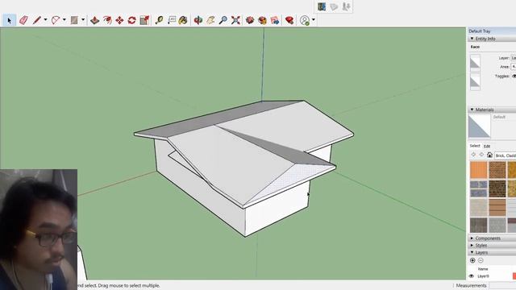Image resolution: width=516 pixels, height=290 pixels.
Task: Activate the Paint Bucket tool
Action: (183, 20)
